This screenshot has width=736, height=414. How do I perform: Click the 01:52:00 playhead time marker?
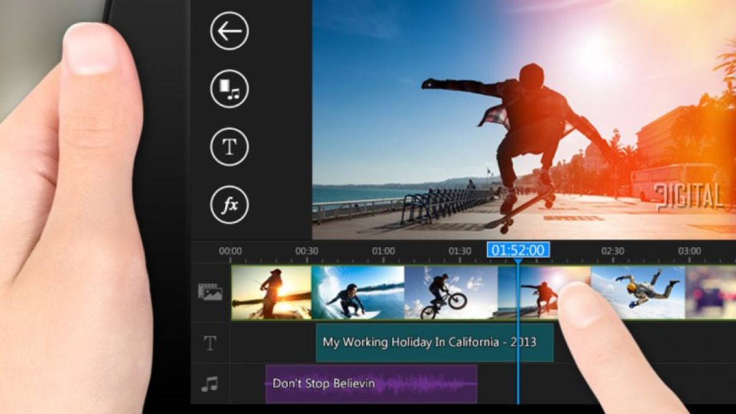tap(518, 250)
